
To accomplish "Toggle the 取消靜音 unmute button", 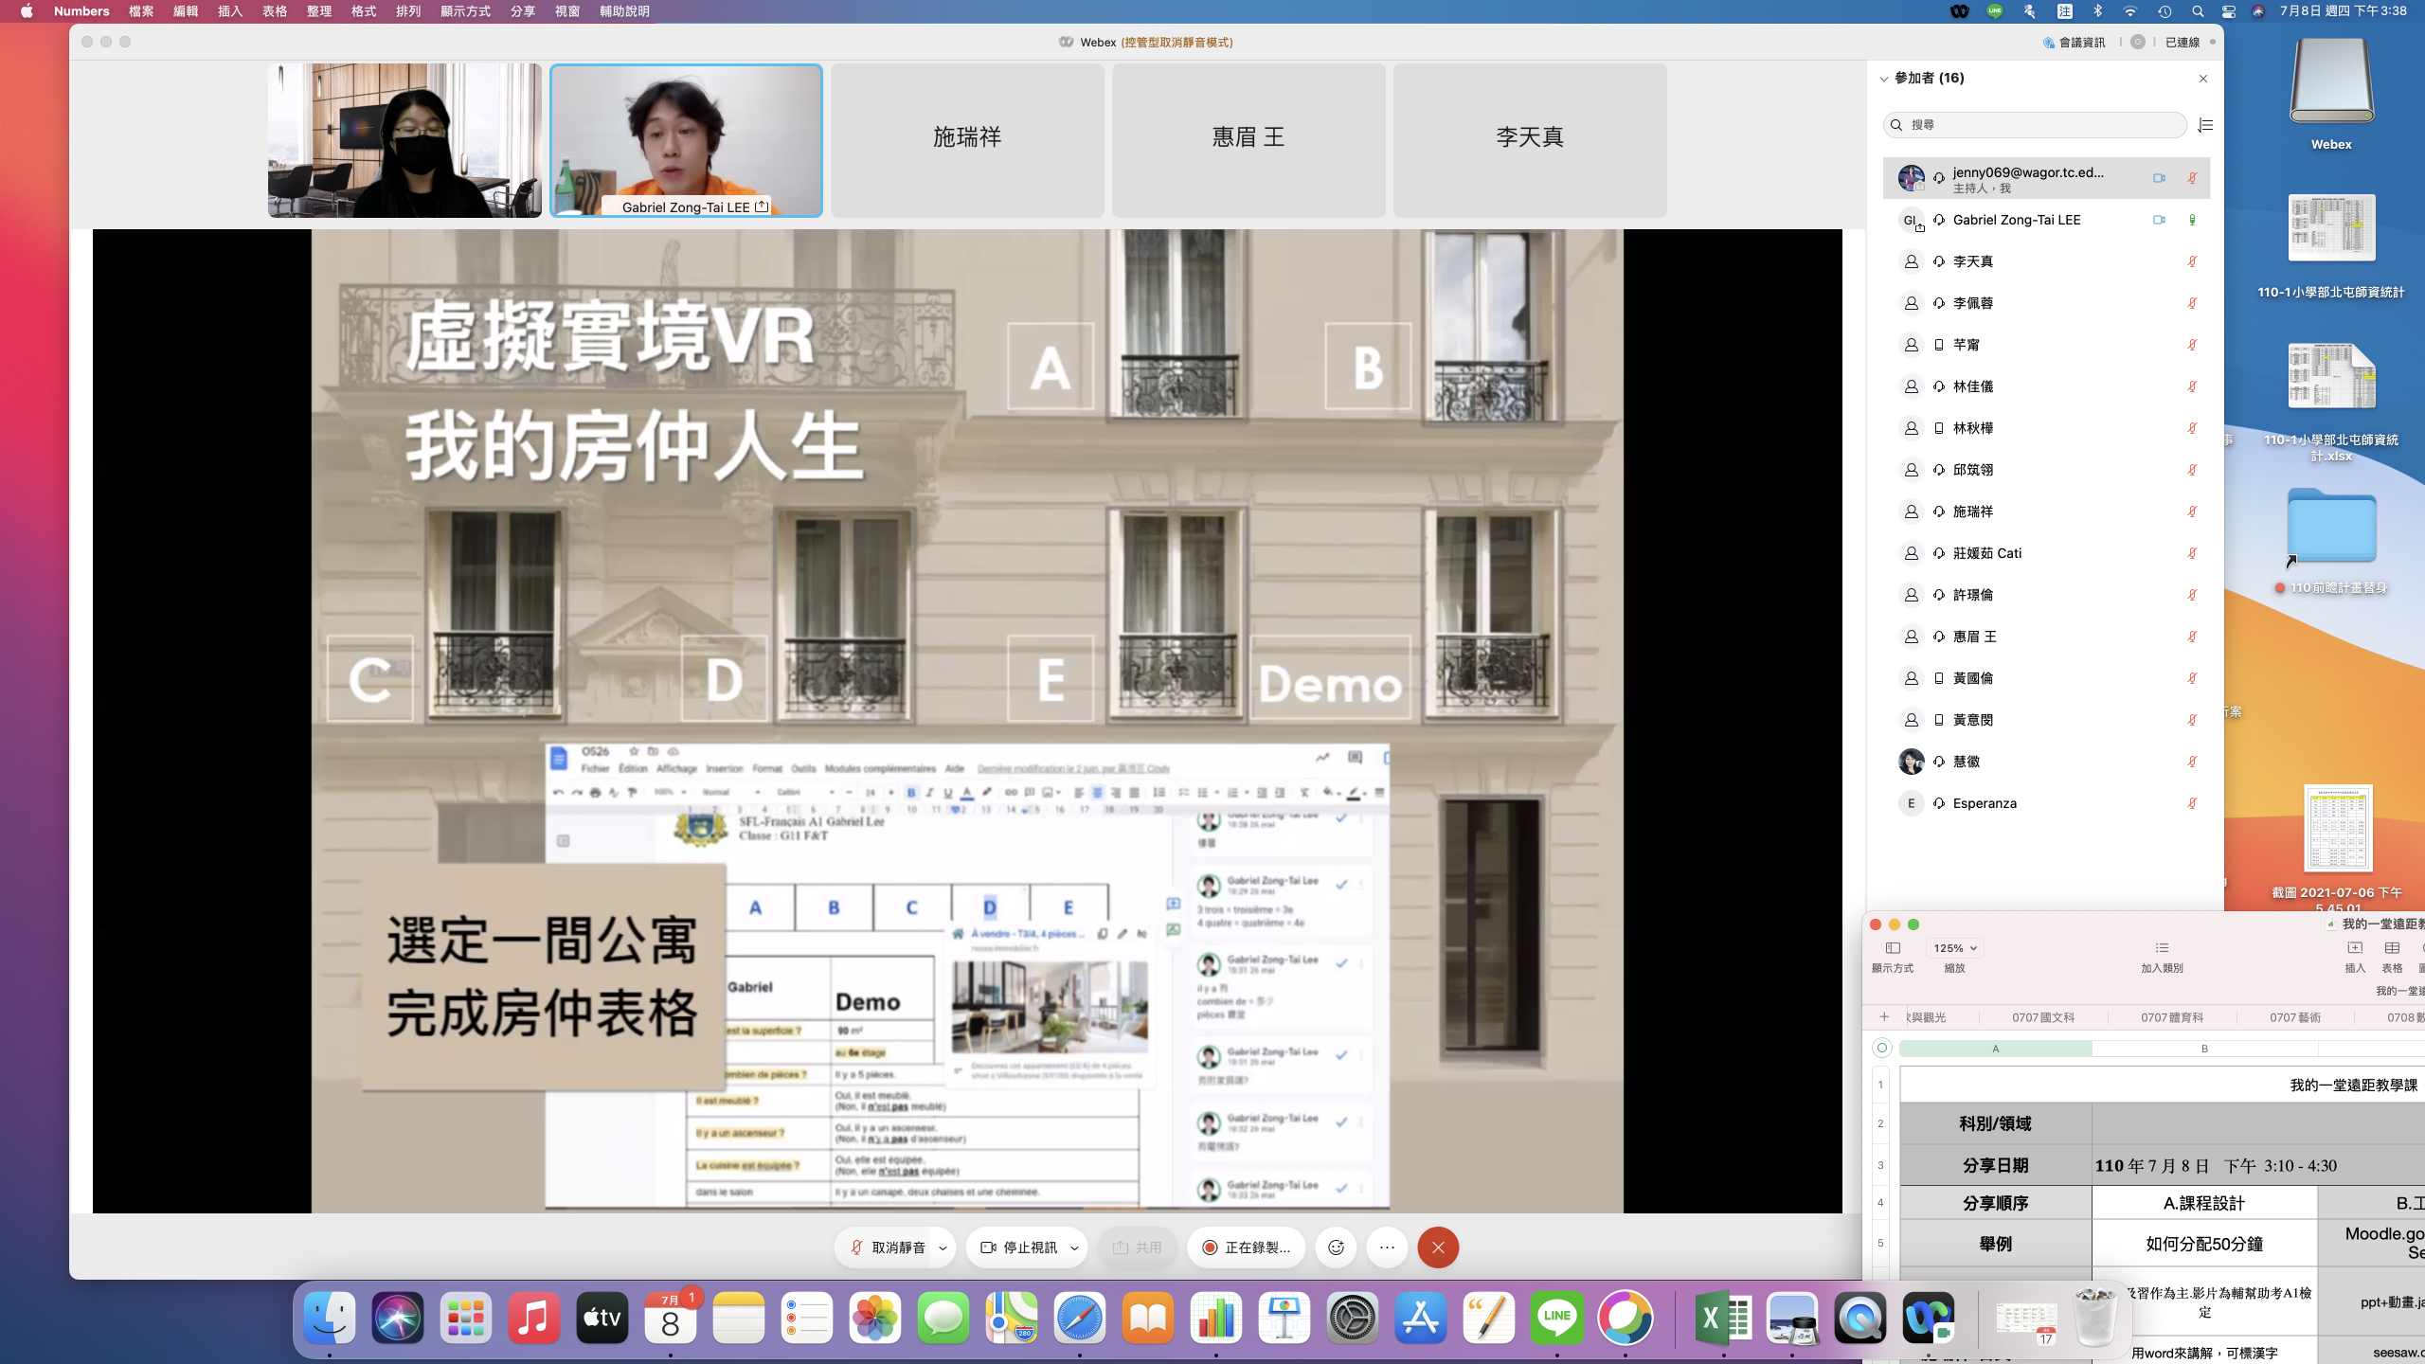I will tap(888, 1247).
